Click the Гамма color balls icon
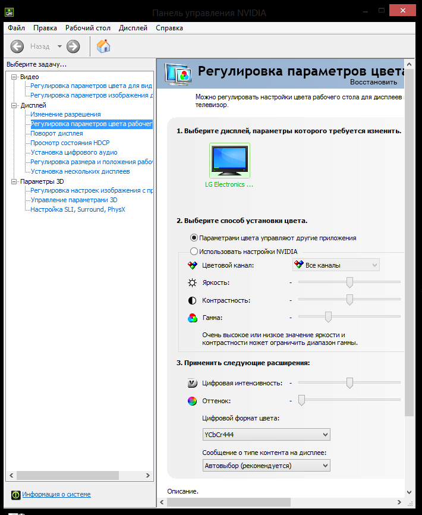Image resolution: width=422 pixels, height=515 pixels. click(x=193, y=318)
